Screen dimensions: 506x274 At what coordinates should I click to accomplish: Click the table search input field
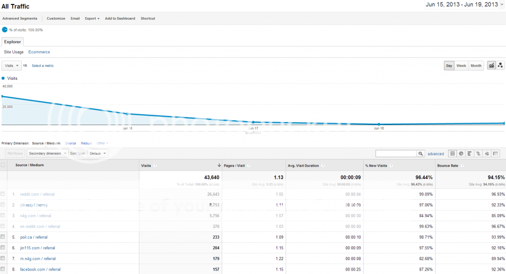point(396,153)
